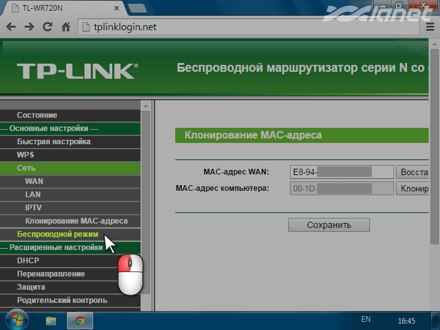Reload the page with the refresh icon
The image size is (440, 330).
pos(47,27)
